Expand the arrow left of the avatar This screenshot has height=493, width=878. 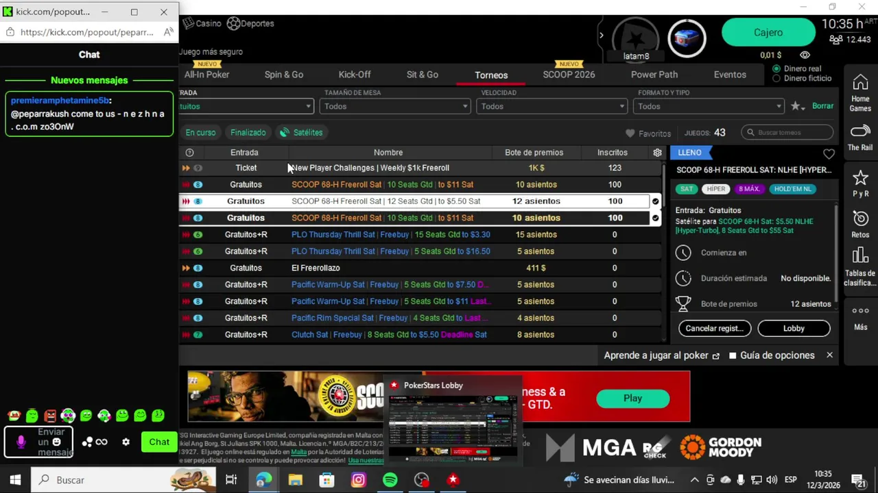(x=602, y=36)
